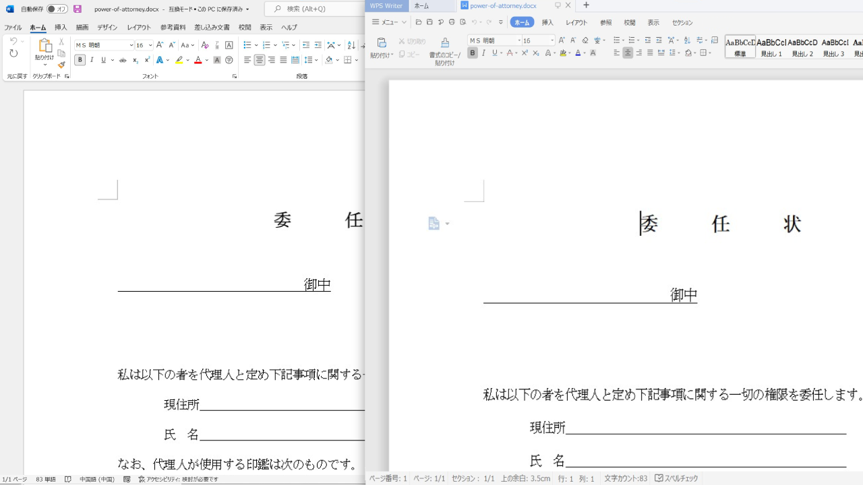The height and width of the screenshot is (485, 863).
Task: Toggle Italic in WPS Writer
Action: [x=483, y=53]
